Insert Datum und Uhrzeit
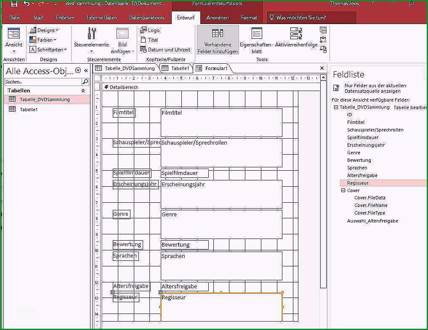The width and height of the screenshot is (428, 330). pos(165,49)
